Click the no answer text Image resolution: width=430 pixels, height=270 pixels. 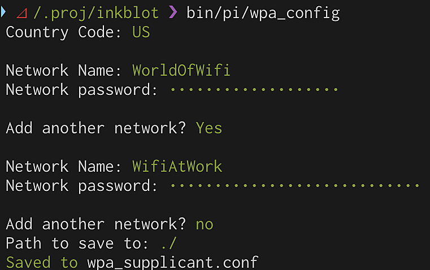(205, 225)
